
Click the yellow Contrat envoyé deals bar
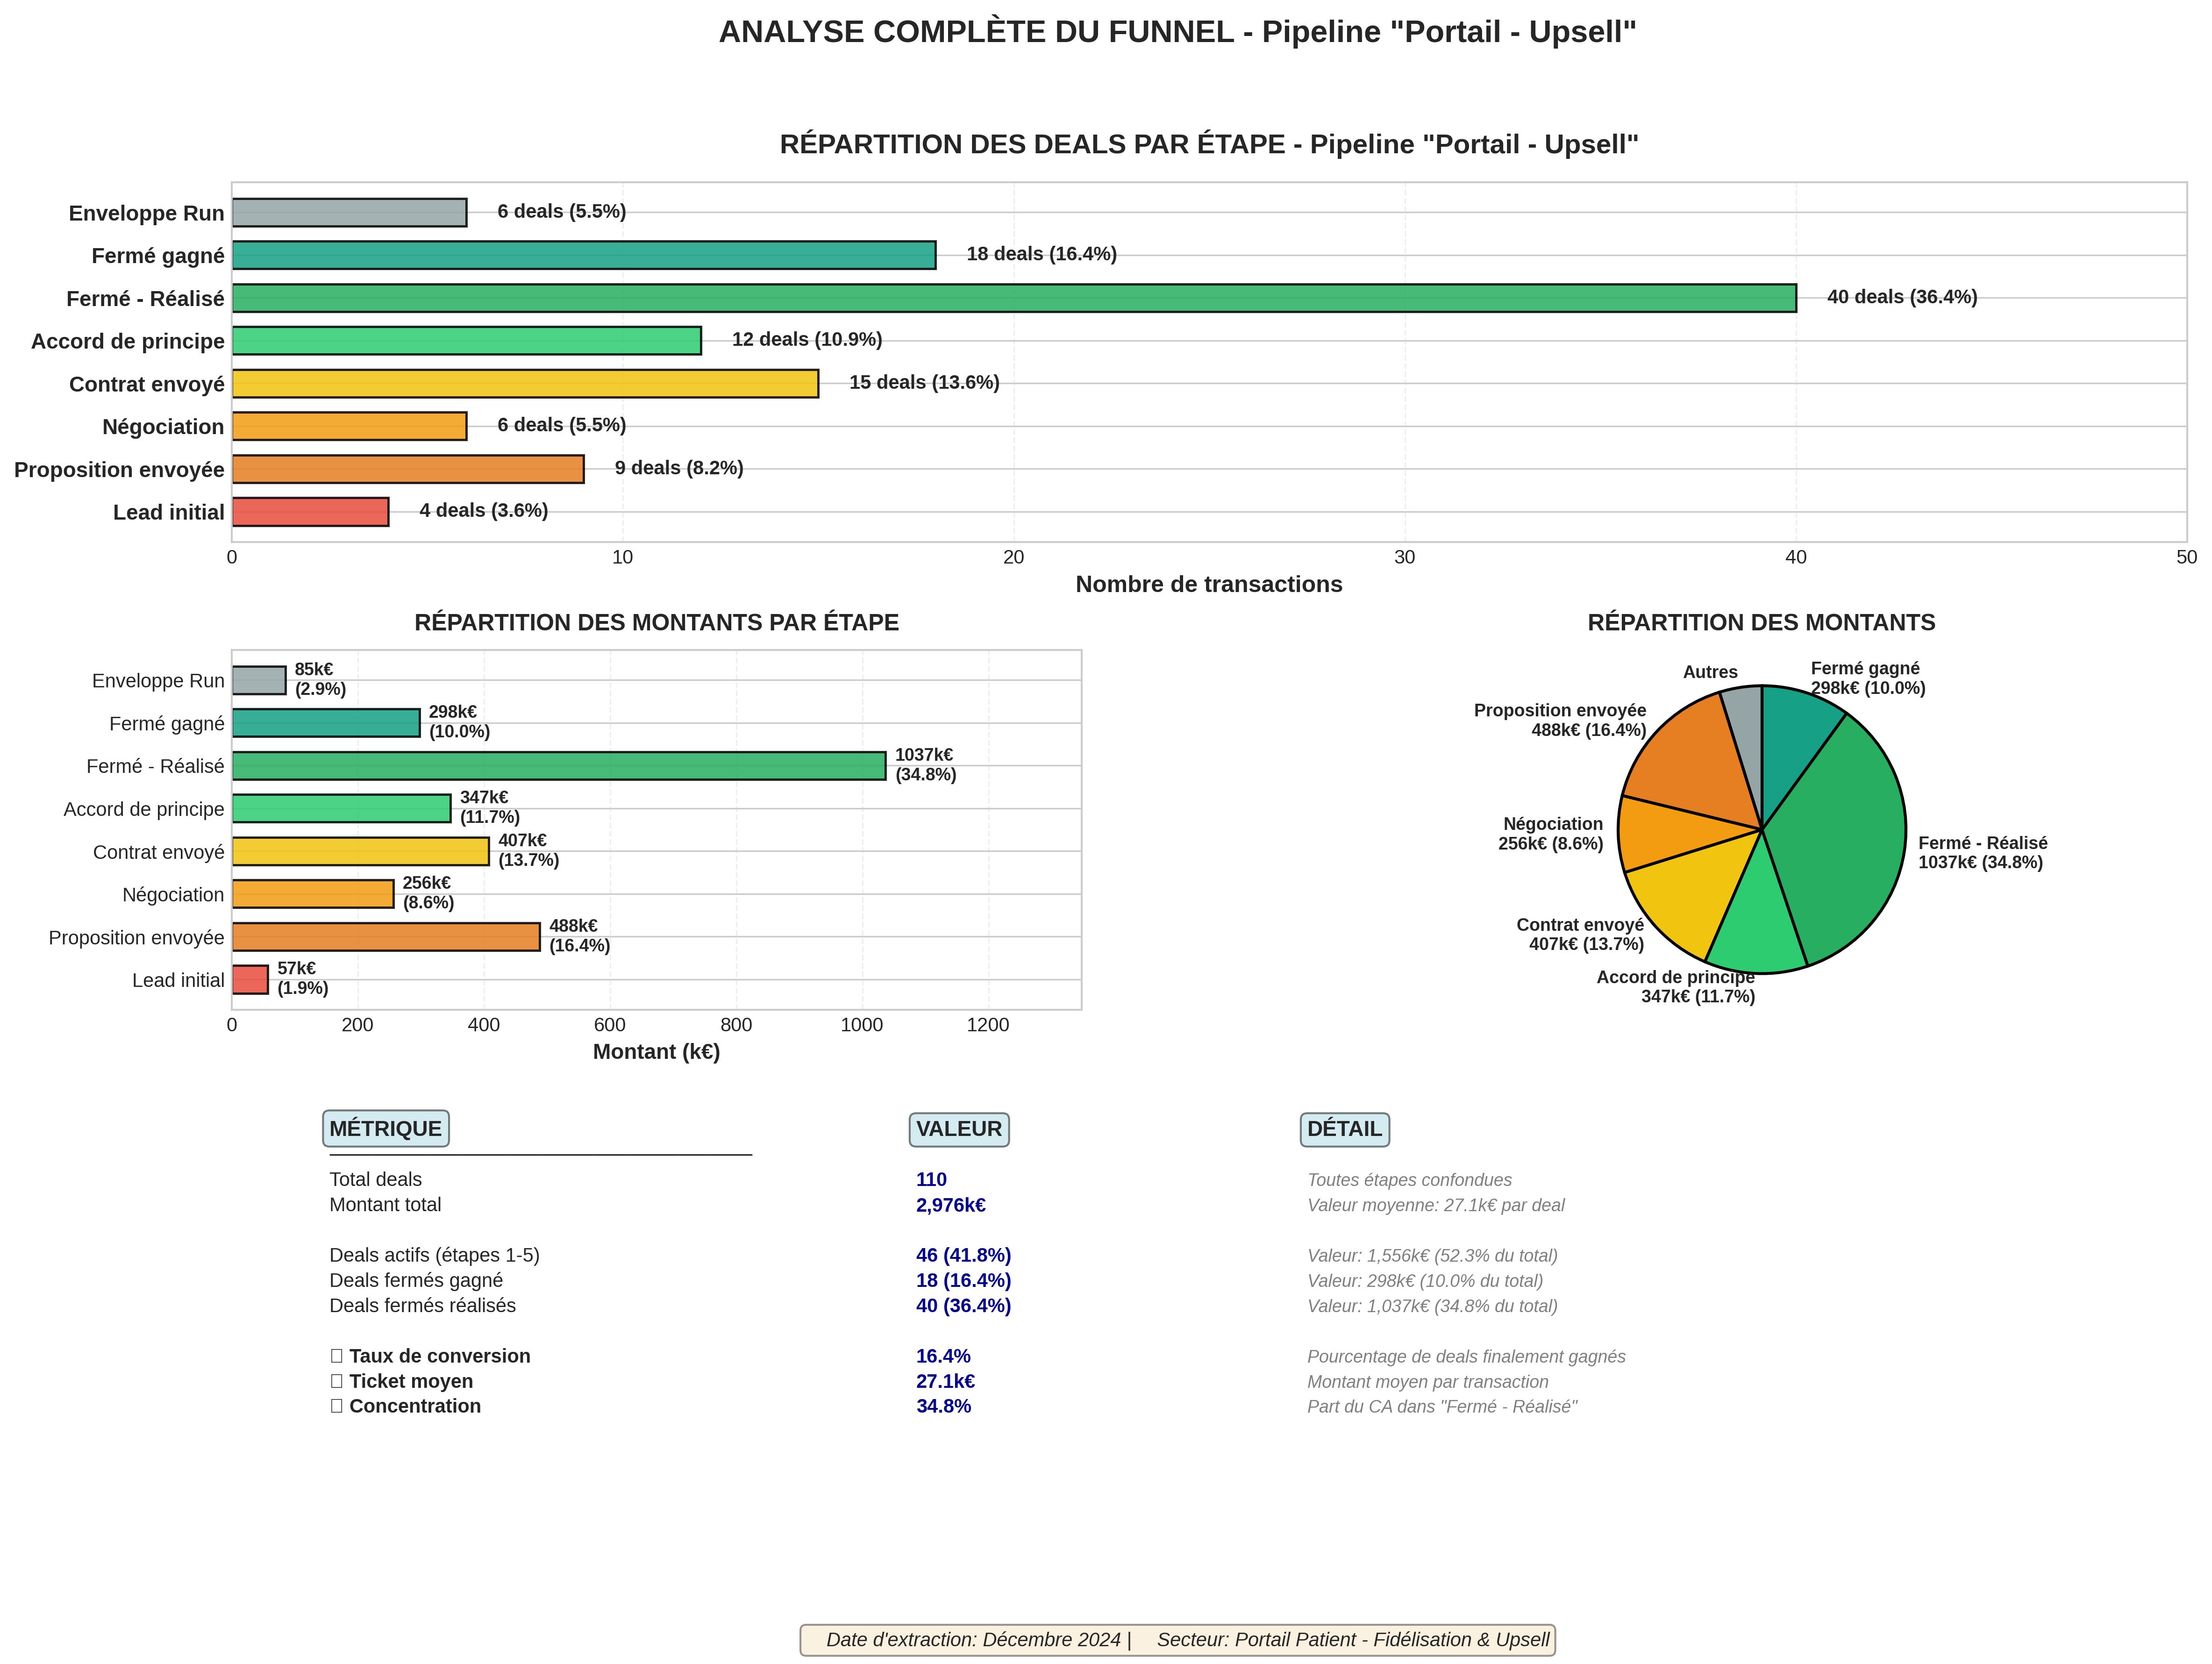(x=525, y=384)
